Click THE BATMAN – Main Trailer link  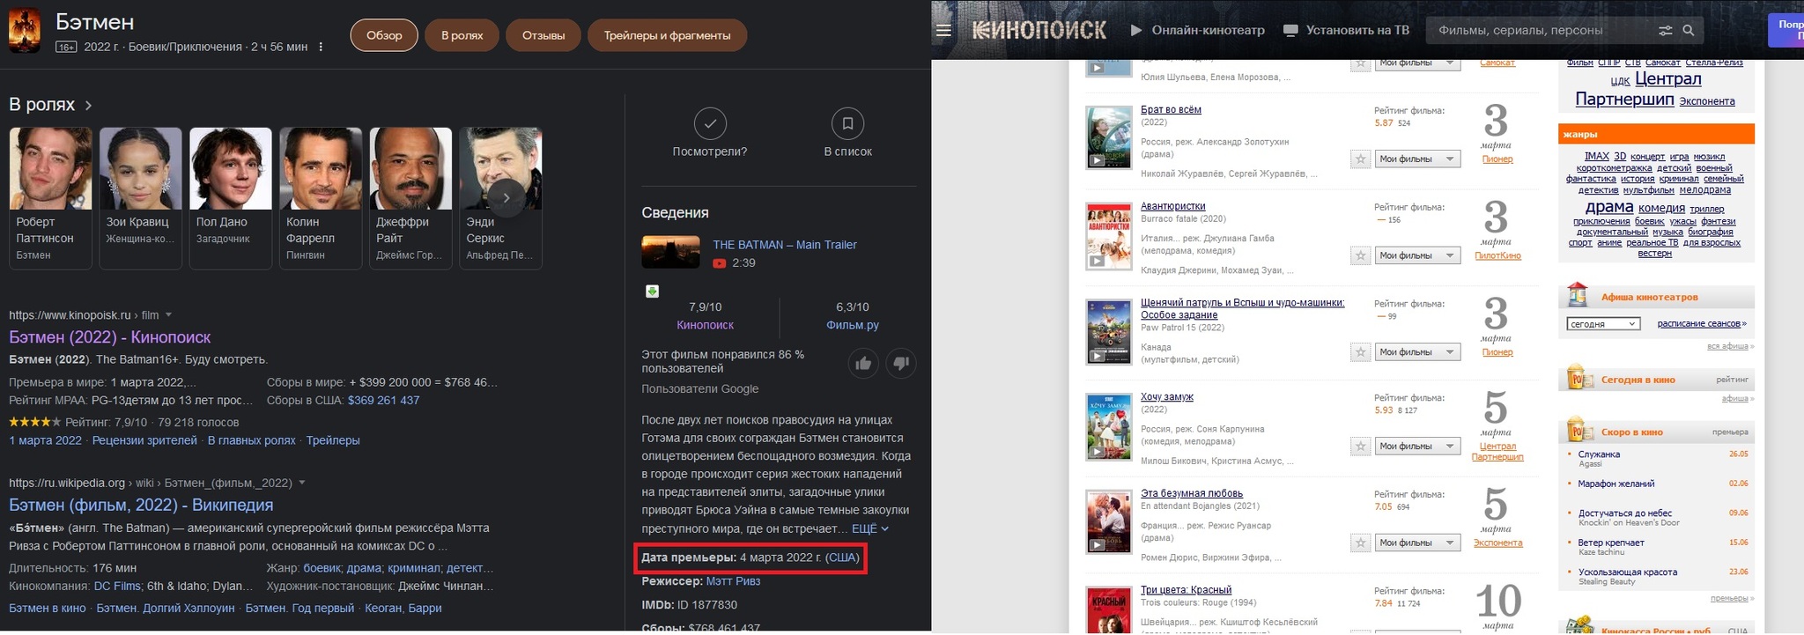coord(784,245)
